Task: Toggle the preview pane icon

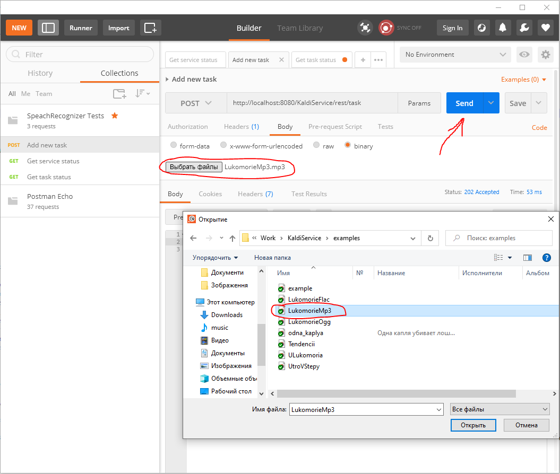Action: (x=528, y=258)
